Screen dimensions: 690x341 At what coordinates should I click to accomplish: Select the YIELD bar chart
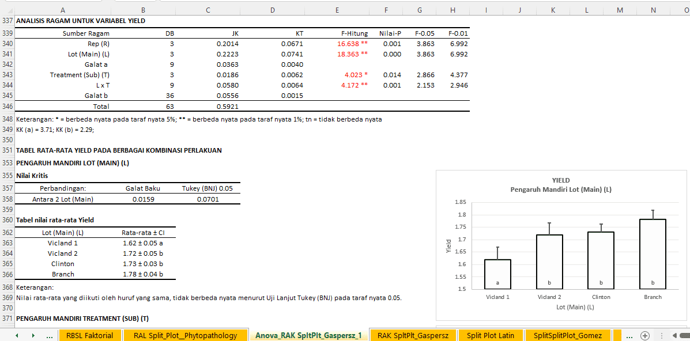tap(561, 245)
